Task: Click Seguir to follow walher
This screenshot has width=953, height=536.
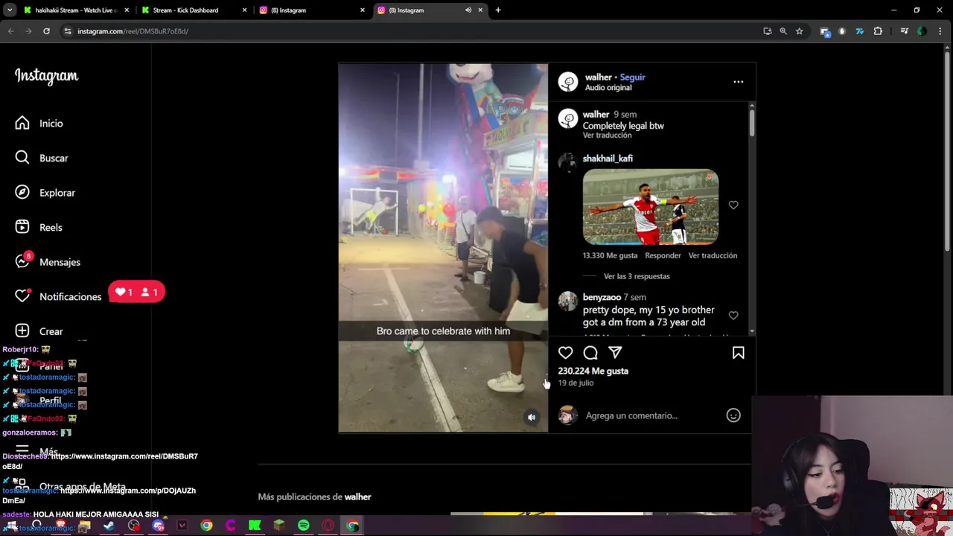Action: [632, 77]
